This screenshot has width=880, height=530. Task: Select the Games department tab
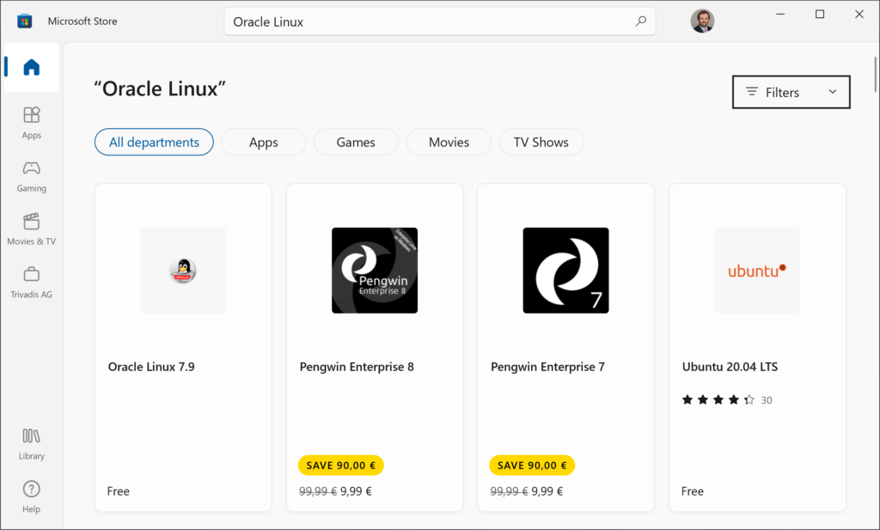pyautogui.click(x=356, y=142)
